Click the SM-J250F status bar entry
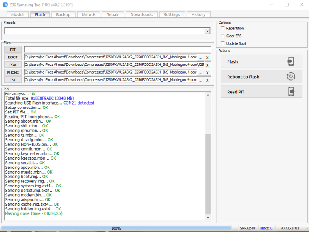The height and width of the screenshot is (232, 309). point(248,228)
